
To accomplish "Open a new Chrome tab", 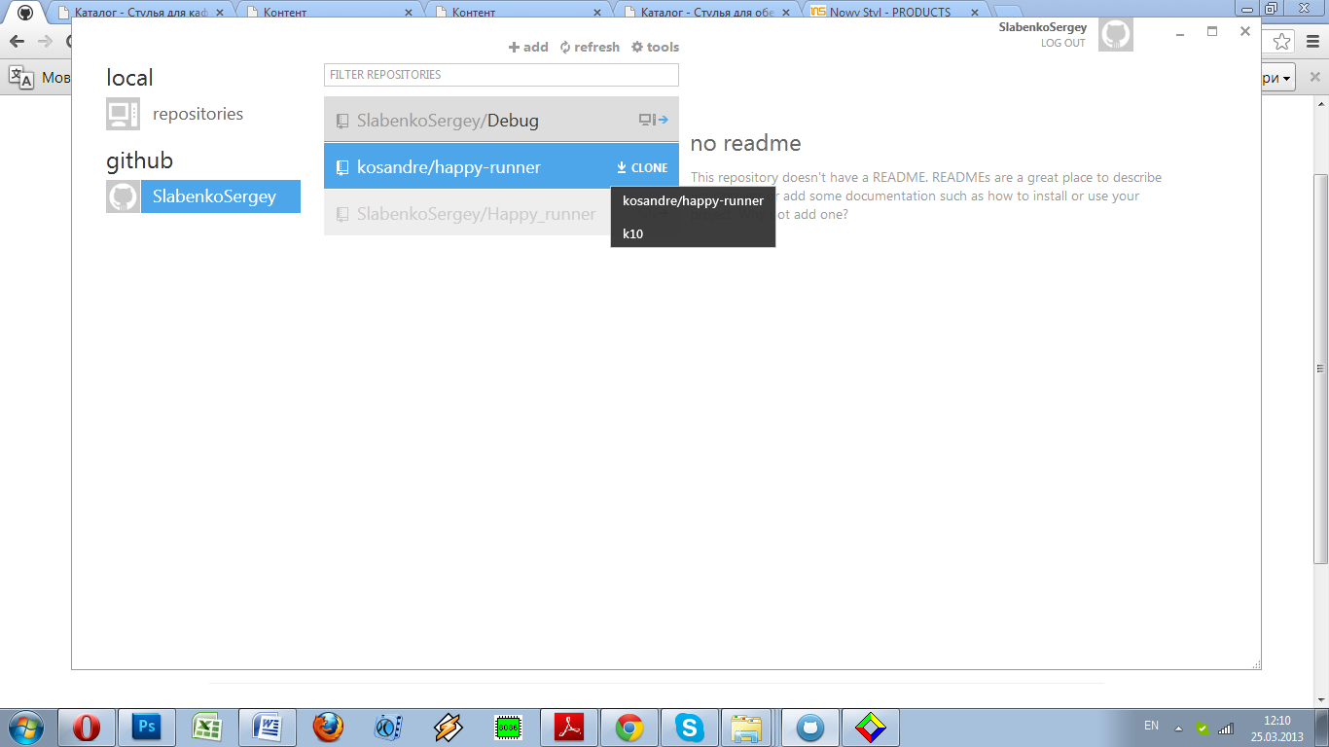I will click(1006, 12).
